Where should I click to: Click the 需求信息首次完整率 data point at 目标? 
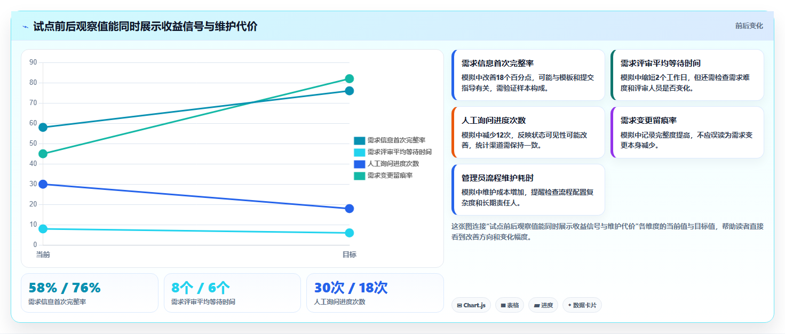(350, 91)
